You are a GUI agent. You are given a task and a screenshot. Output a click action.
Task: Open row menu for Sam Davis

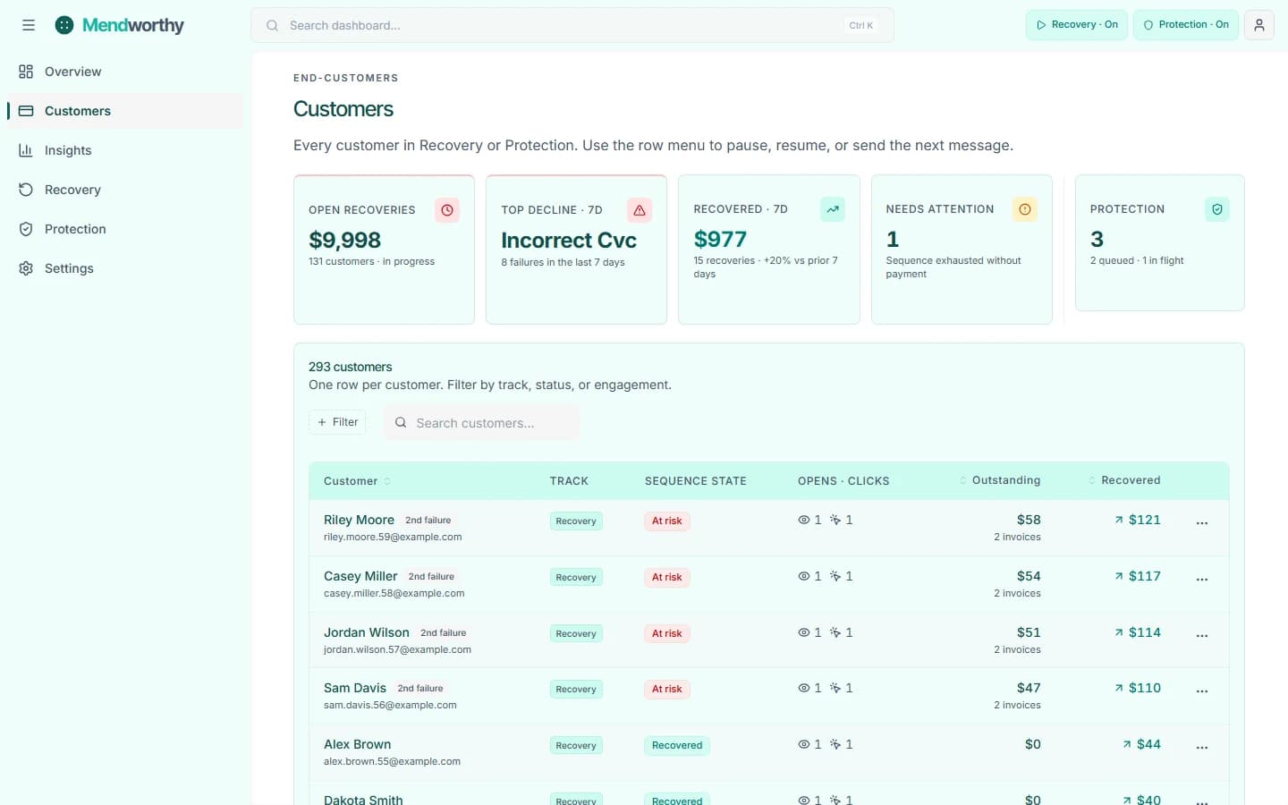[x=1202, y=691]
